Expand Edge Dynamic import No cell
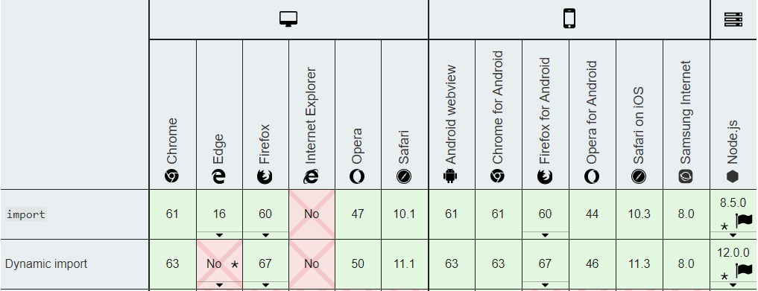 (x=219, y=285)
